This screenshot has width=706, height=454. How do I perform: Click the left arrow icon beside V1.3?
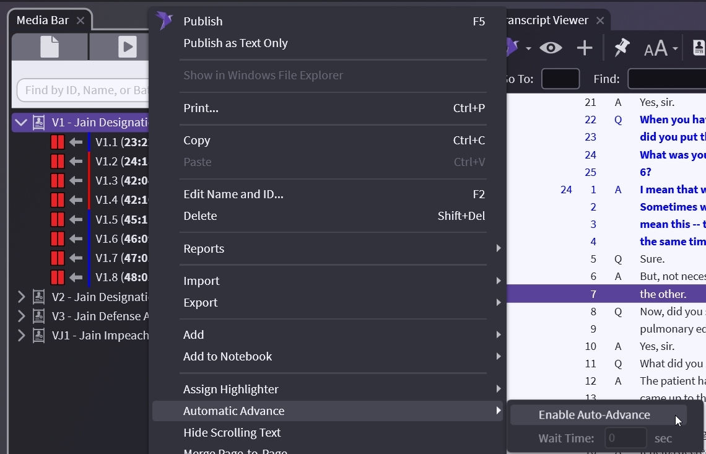click(76, 181)
